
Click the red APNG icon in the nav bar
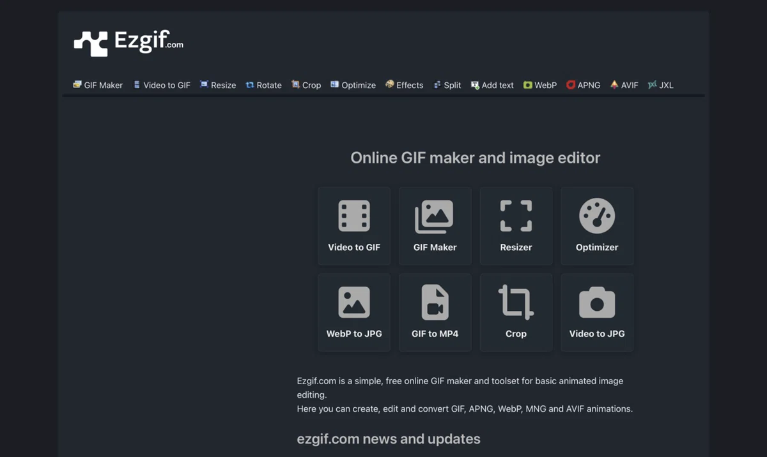tap(571, 84)
